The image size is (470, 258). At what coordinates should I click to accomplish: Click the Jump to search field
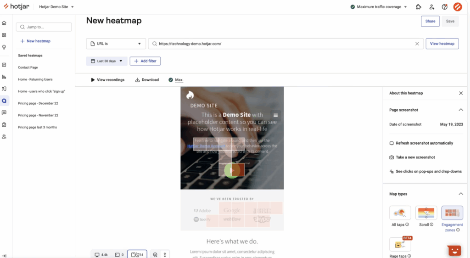(44, 27)
